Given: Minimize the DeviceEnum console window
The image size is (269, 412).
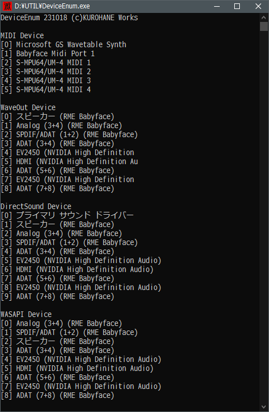Looking at the screenshot, I should [217, 6].
